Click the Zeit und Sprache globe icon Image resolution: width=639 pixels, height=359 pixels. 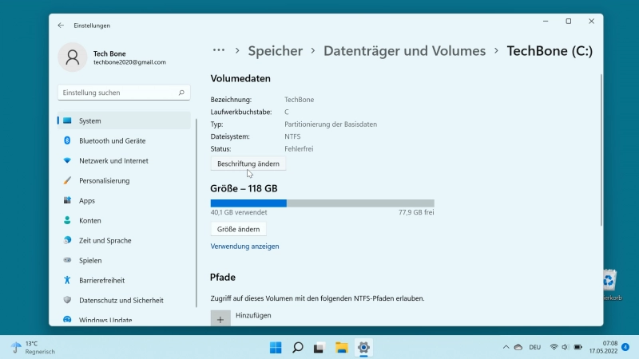coord(67,240)
